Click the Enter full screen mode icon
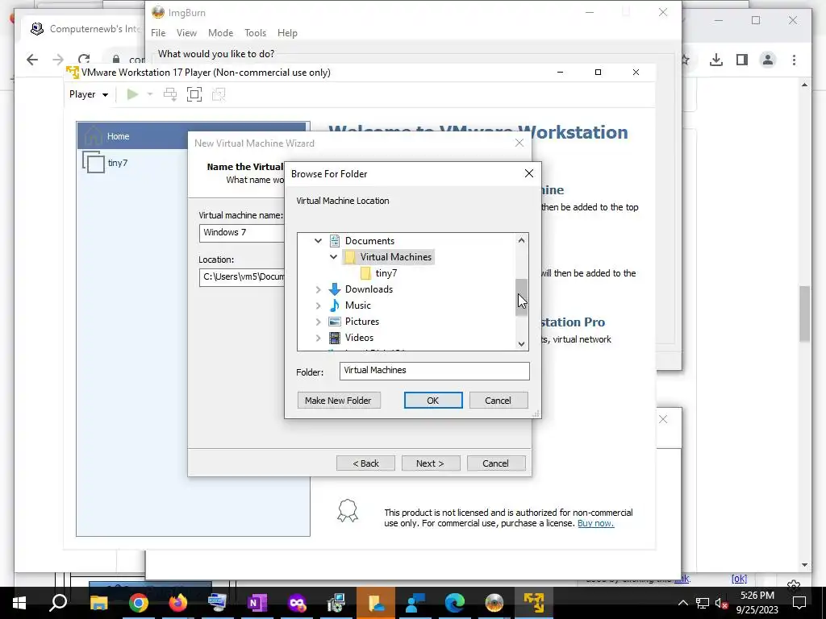 [x=194, y=94]
